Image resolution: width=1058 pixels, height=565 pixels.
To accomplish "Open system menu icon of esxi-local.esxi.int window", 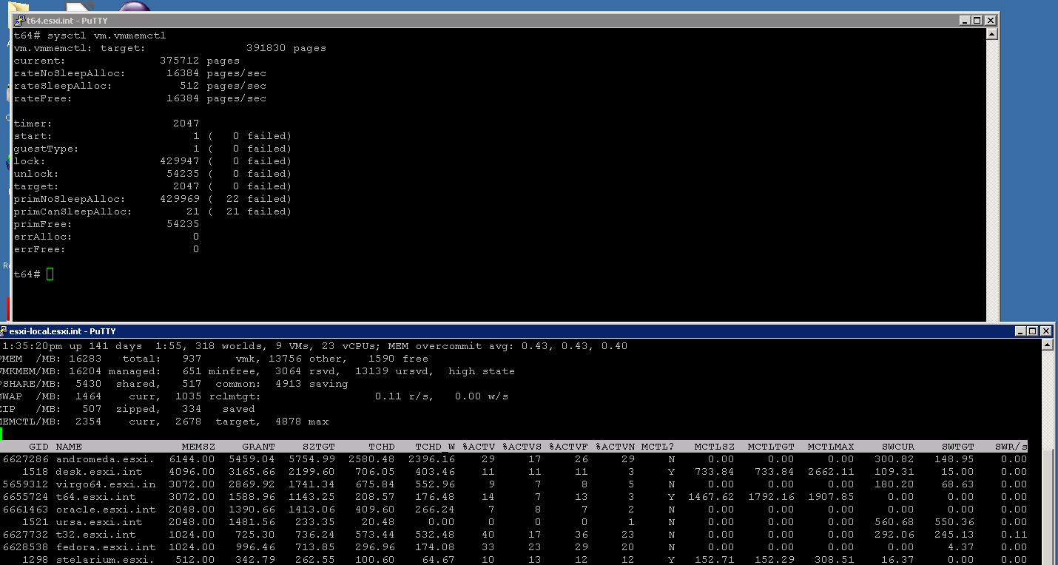I will [x=4, y=331].
